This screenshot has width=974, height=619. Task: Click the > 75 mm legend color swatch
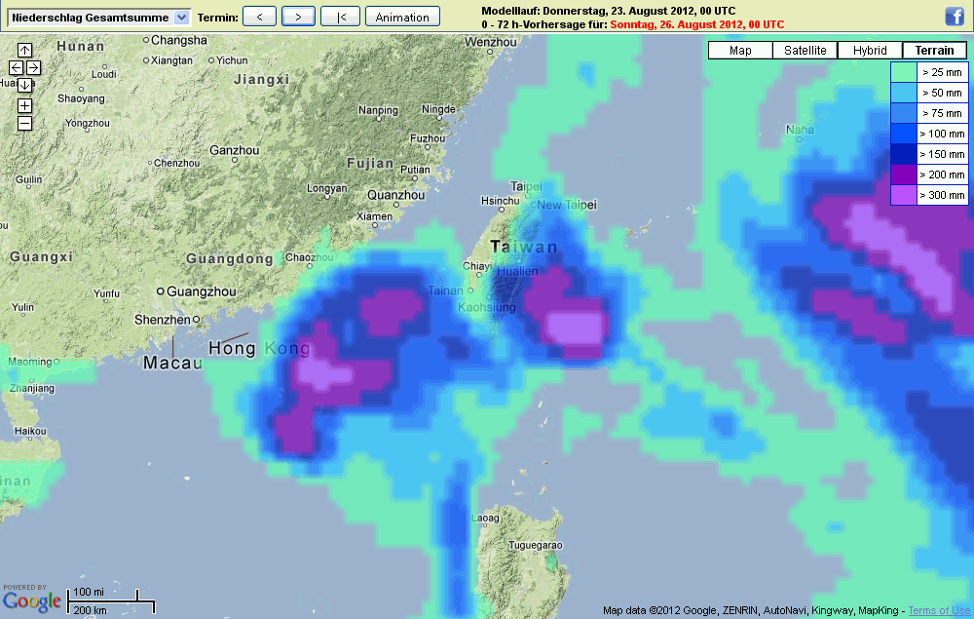[x=904, y=113]
